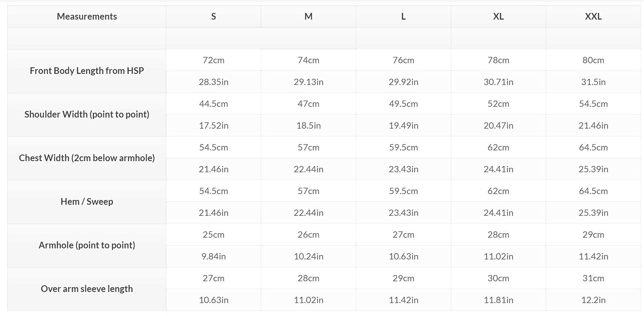
Task: Click the M size column header
Action: click(309, 16)
